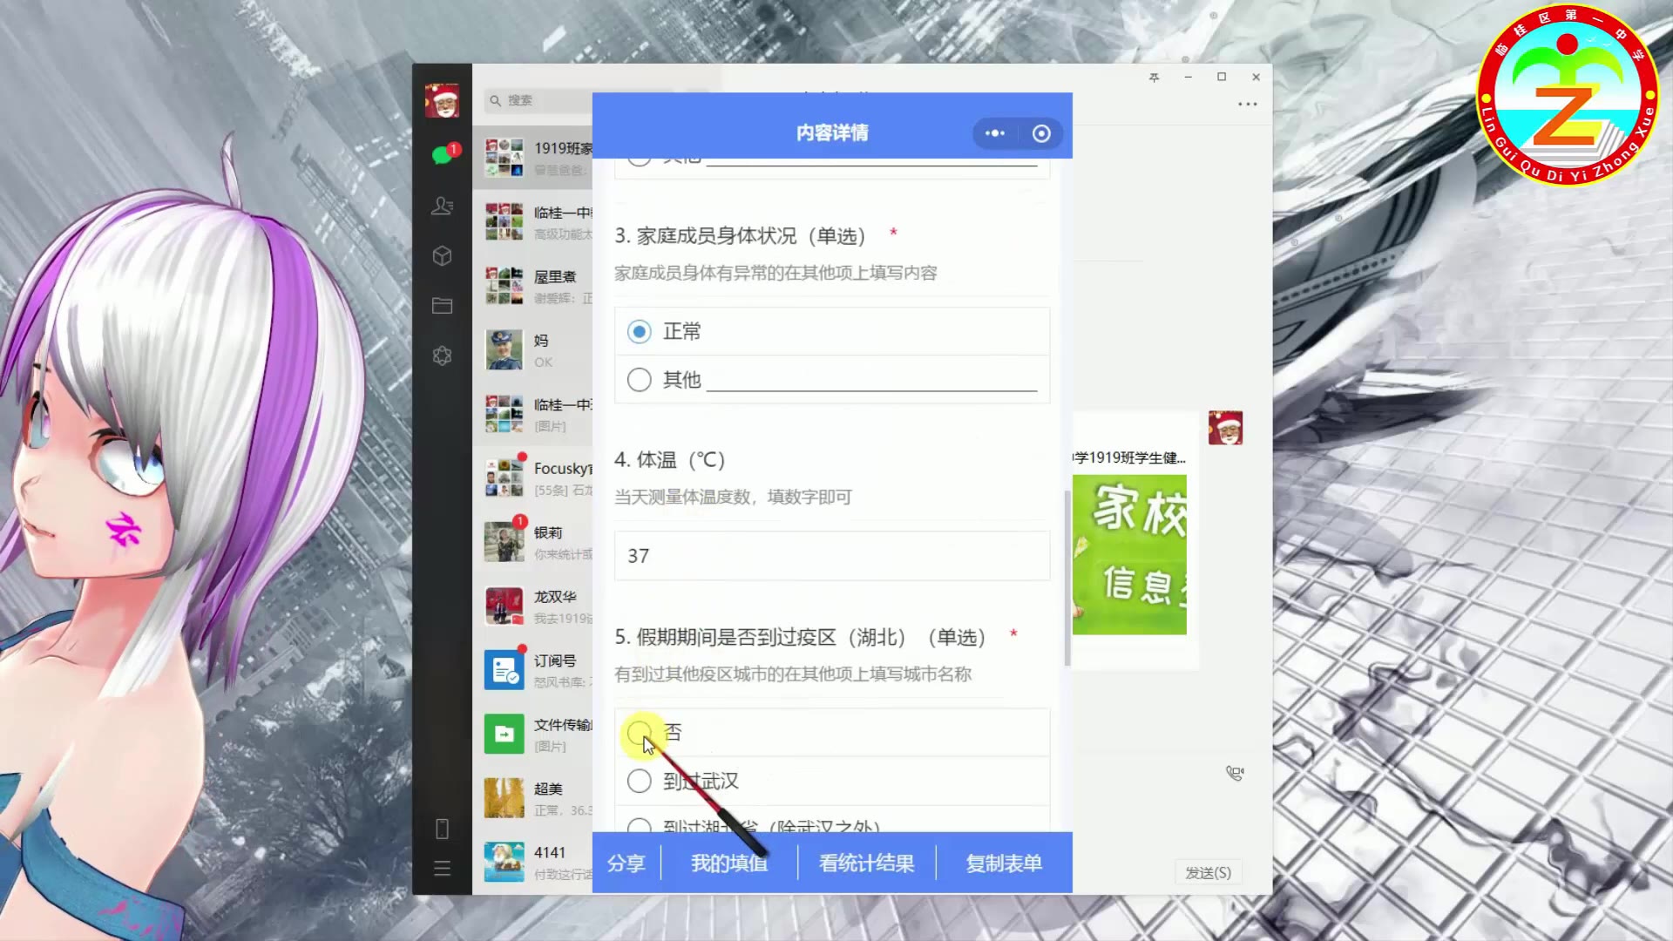Open the 临桂一中 chat showing [图片]
The height and width of the screenshot is (941, 1673).
pyautogui.click(x=532, y=414)
